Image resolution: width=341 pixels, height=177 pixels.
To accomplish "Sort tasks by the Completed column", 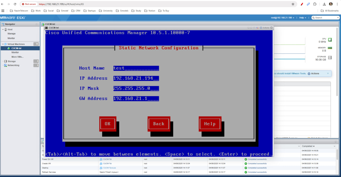I will pos(308,146).
